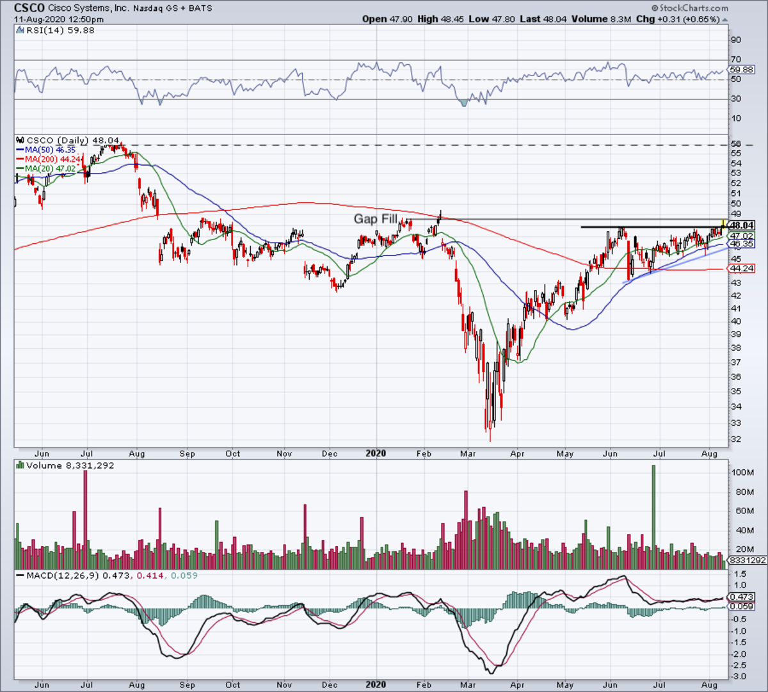This screenshot has height=692, width=768.
Task: Click the green bars icon beside Volume
Action: coord(20,465)
